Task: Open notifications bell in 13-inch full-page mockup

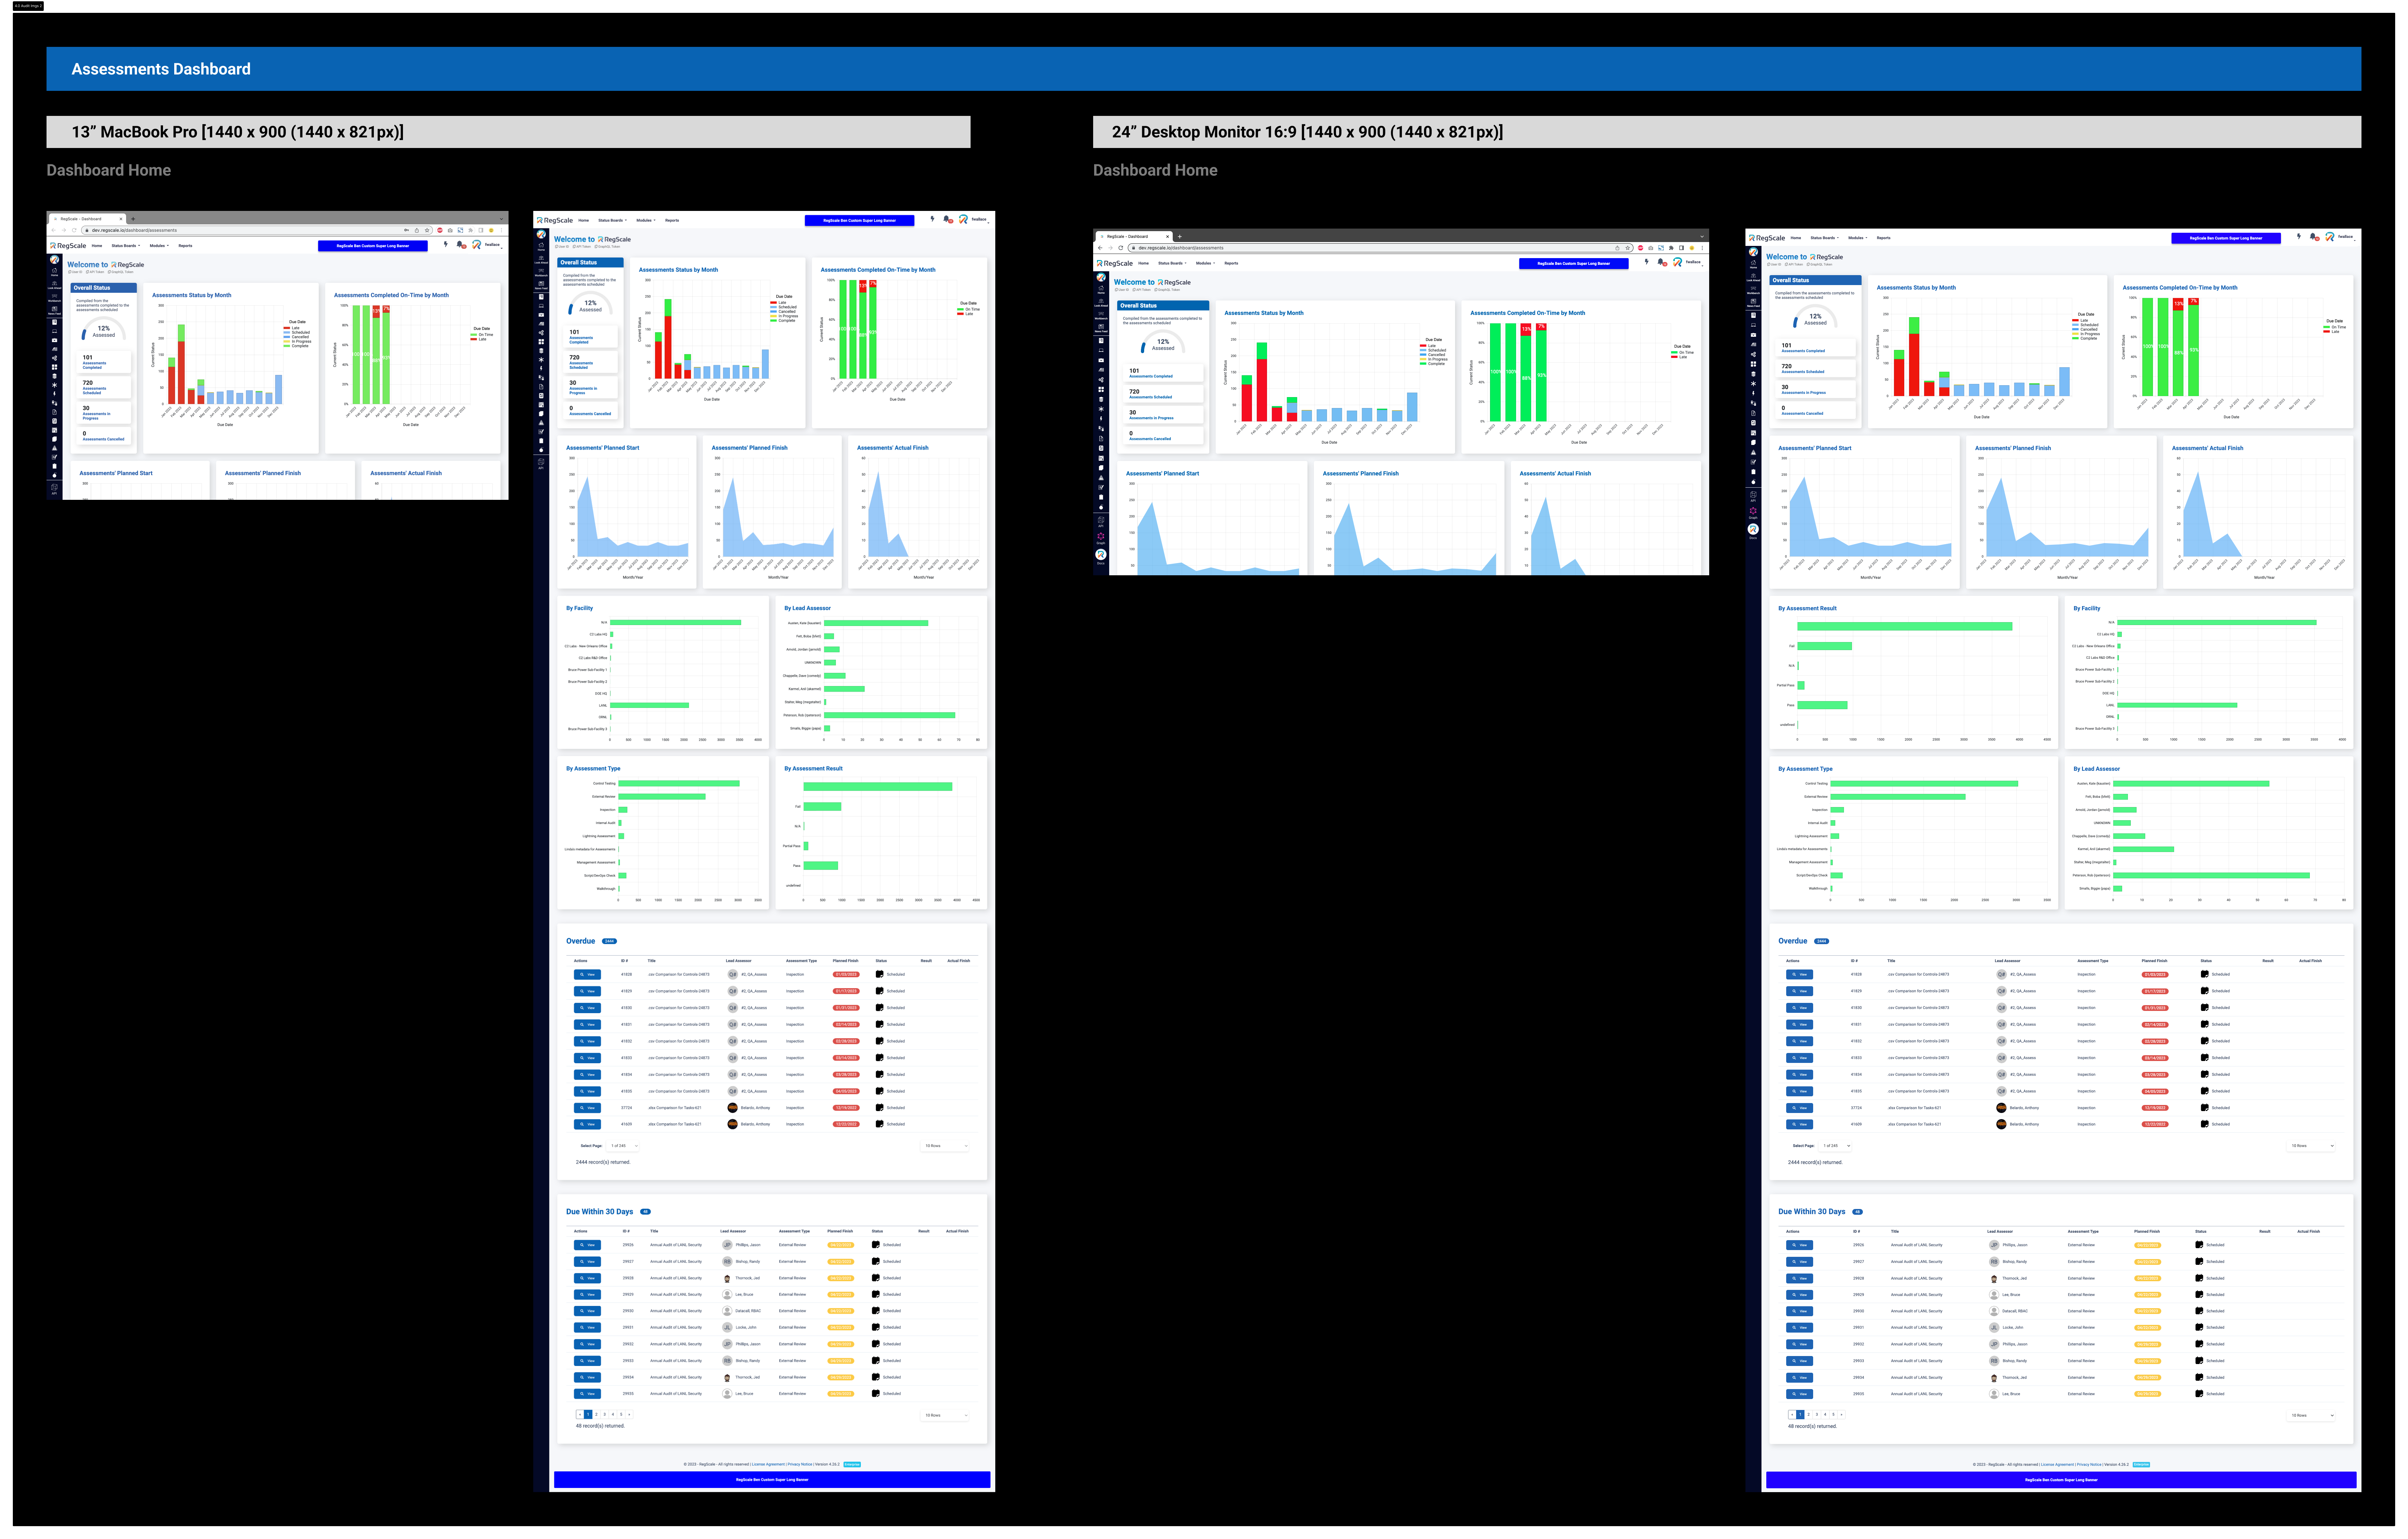Action: pos(948,219)
